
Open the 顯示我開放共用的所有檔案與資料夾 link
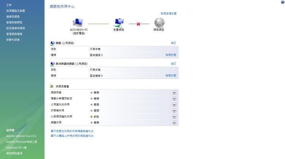72,131
